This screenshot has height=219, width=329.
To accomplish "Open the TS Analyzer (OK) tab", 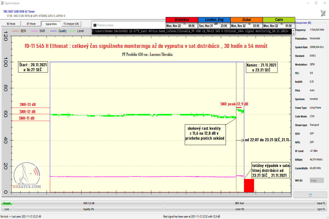I will tap(71, 24).
